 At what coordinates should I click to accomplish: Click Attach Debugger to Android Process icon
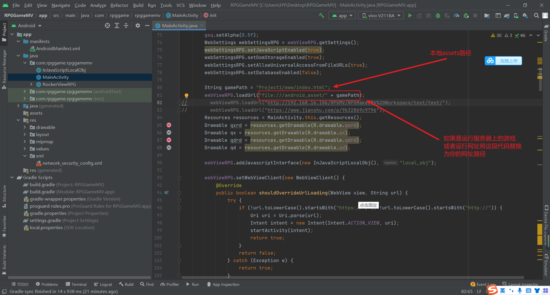(466, 15)
